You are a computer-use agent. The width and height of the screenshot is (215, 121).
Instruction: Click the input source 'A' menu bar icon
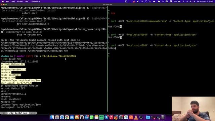click(171, 1)
